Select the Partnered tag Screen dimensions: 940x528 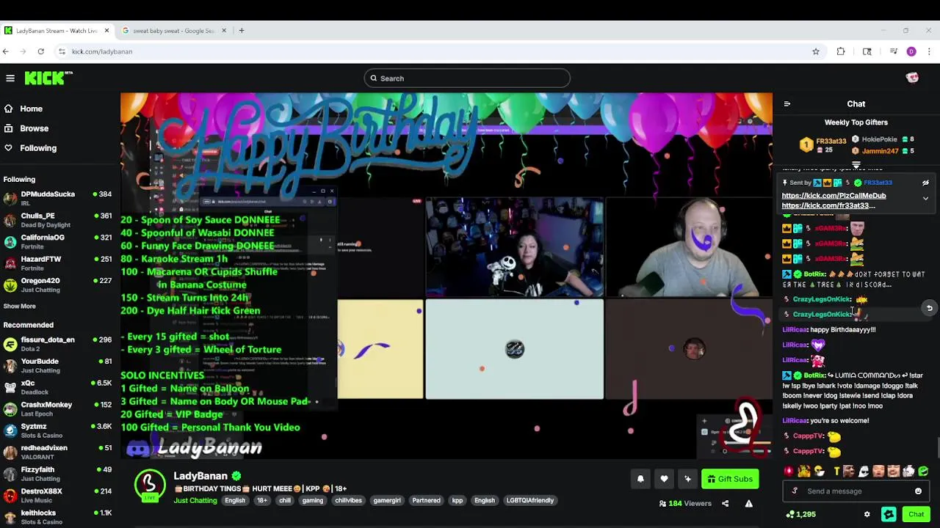coord(426,501)
